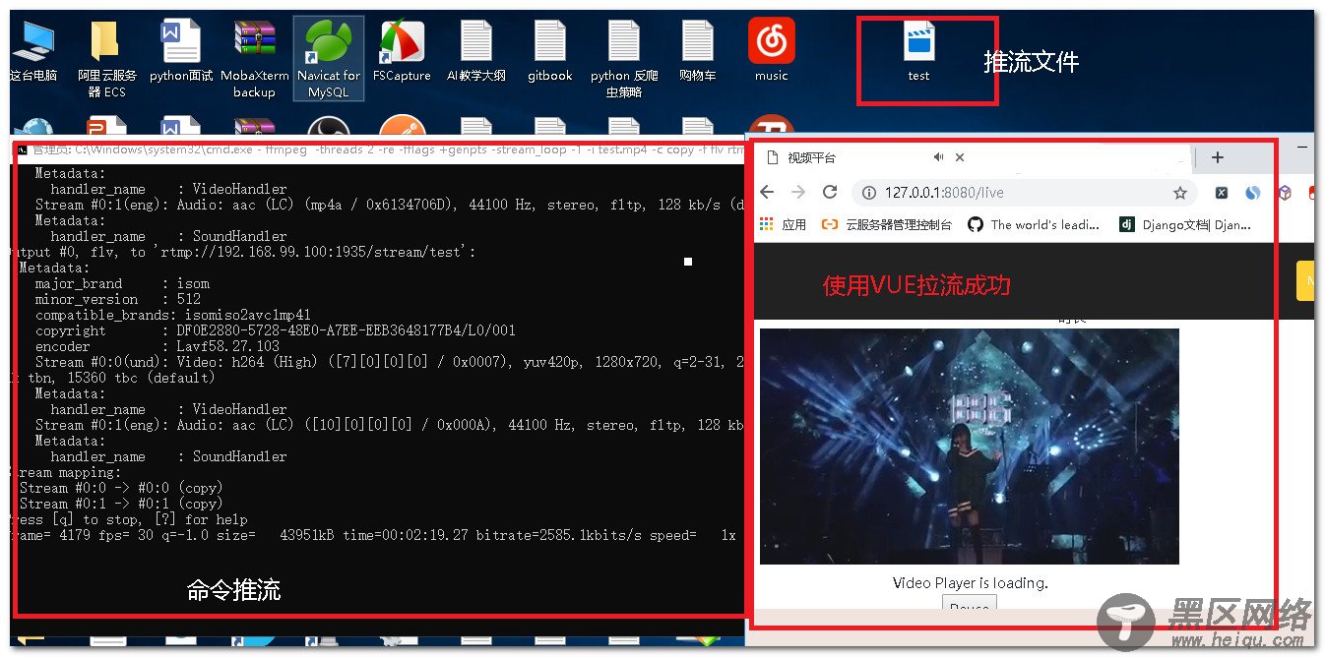Screen dimensions: 1325x657
Task: Open 云服务器管理控制台 bookmark
Action: (887, 224)
